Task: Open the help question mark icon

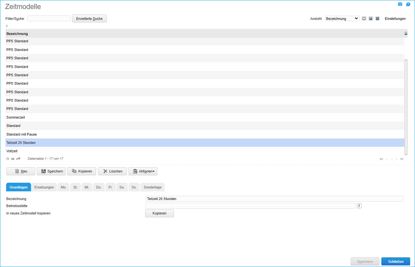Action: coord(408,4)
